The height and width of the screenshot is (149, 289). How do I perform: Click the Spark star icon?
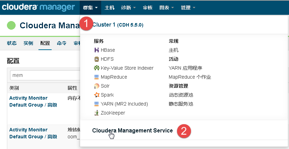[x=96, y=95]
